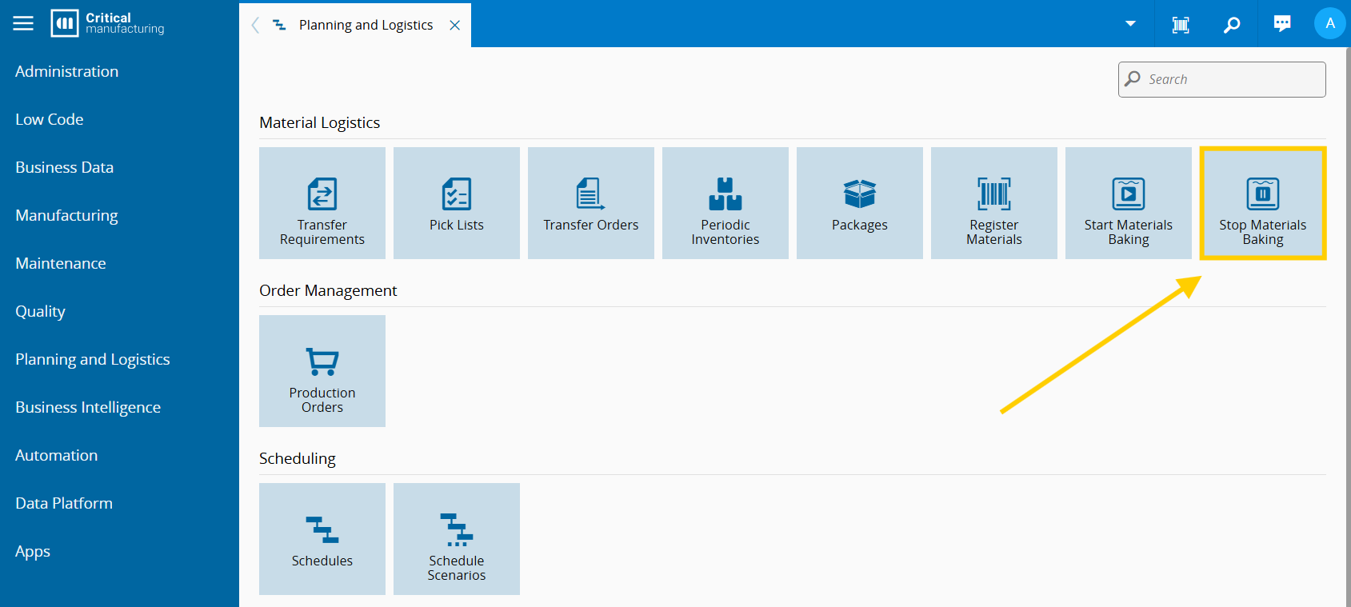Select Business Intelligence in the sidebar
The image size is (1351, 607).
(88, 407)
